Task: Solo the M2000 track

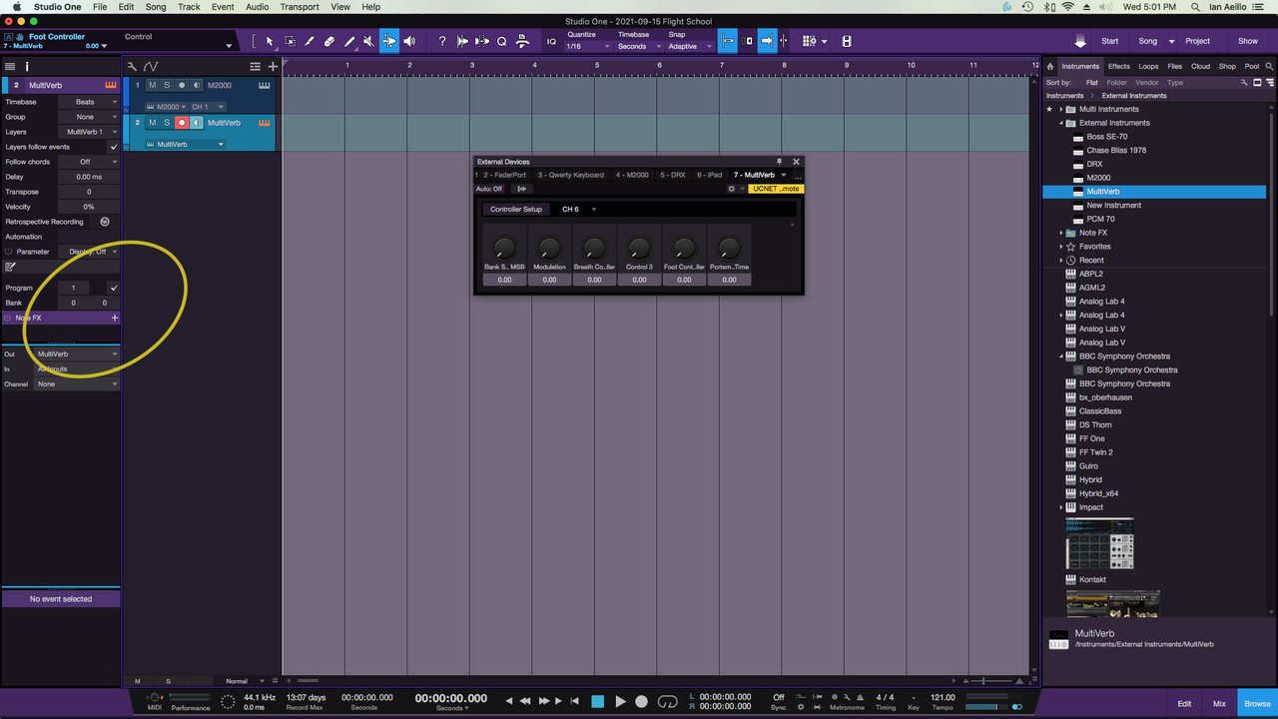Action: coord(167,86)
